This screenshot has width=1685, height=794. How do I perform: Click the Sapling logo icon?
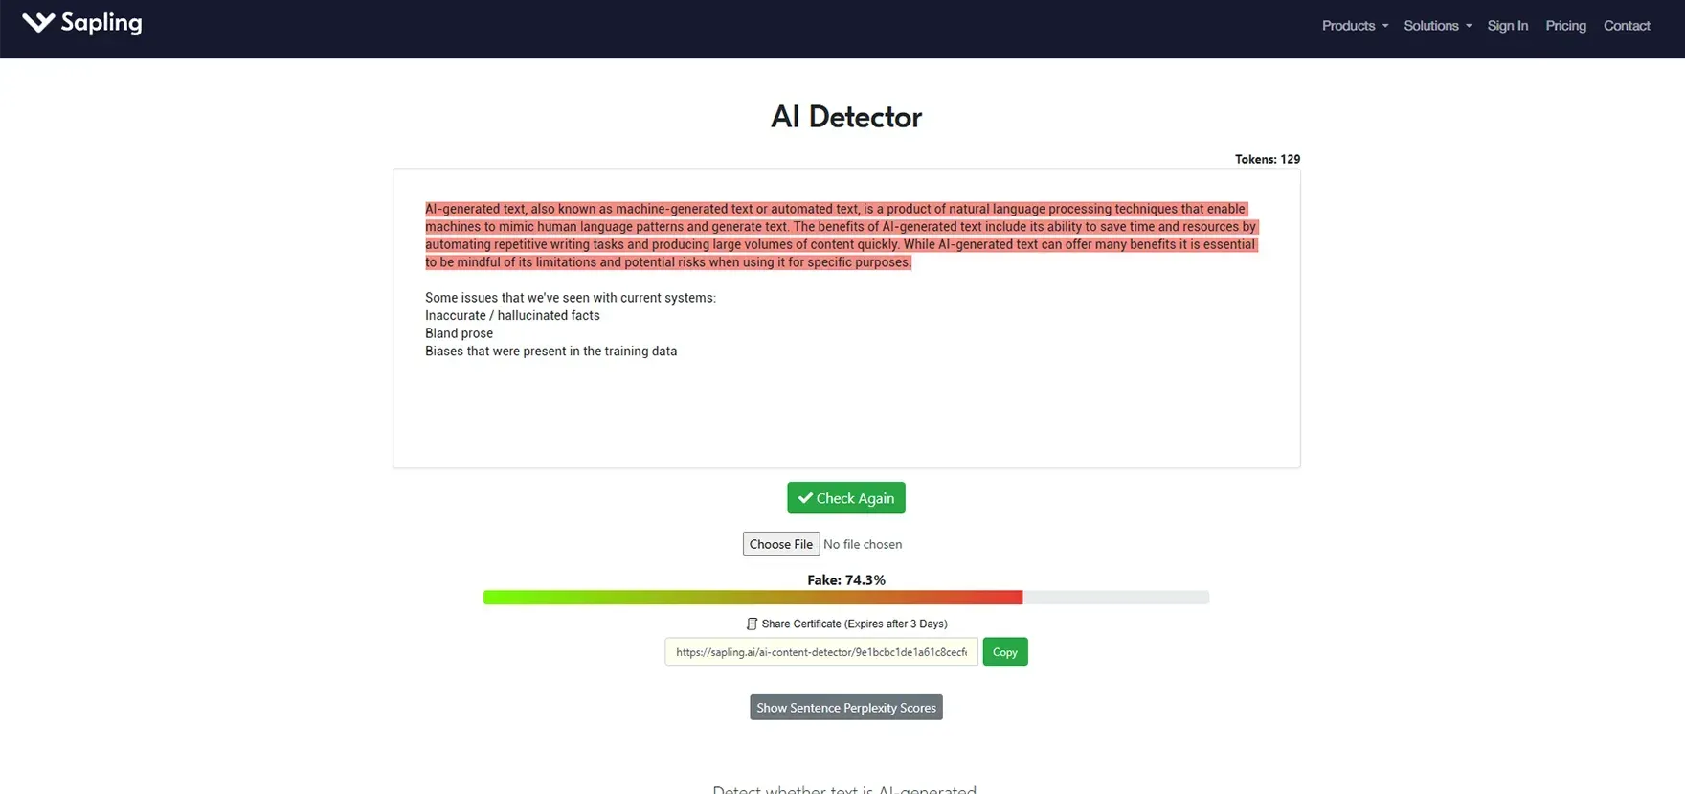click(38, 23)
